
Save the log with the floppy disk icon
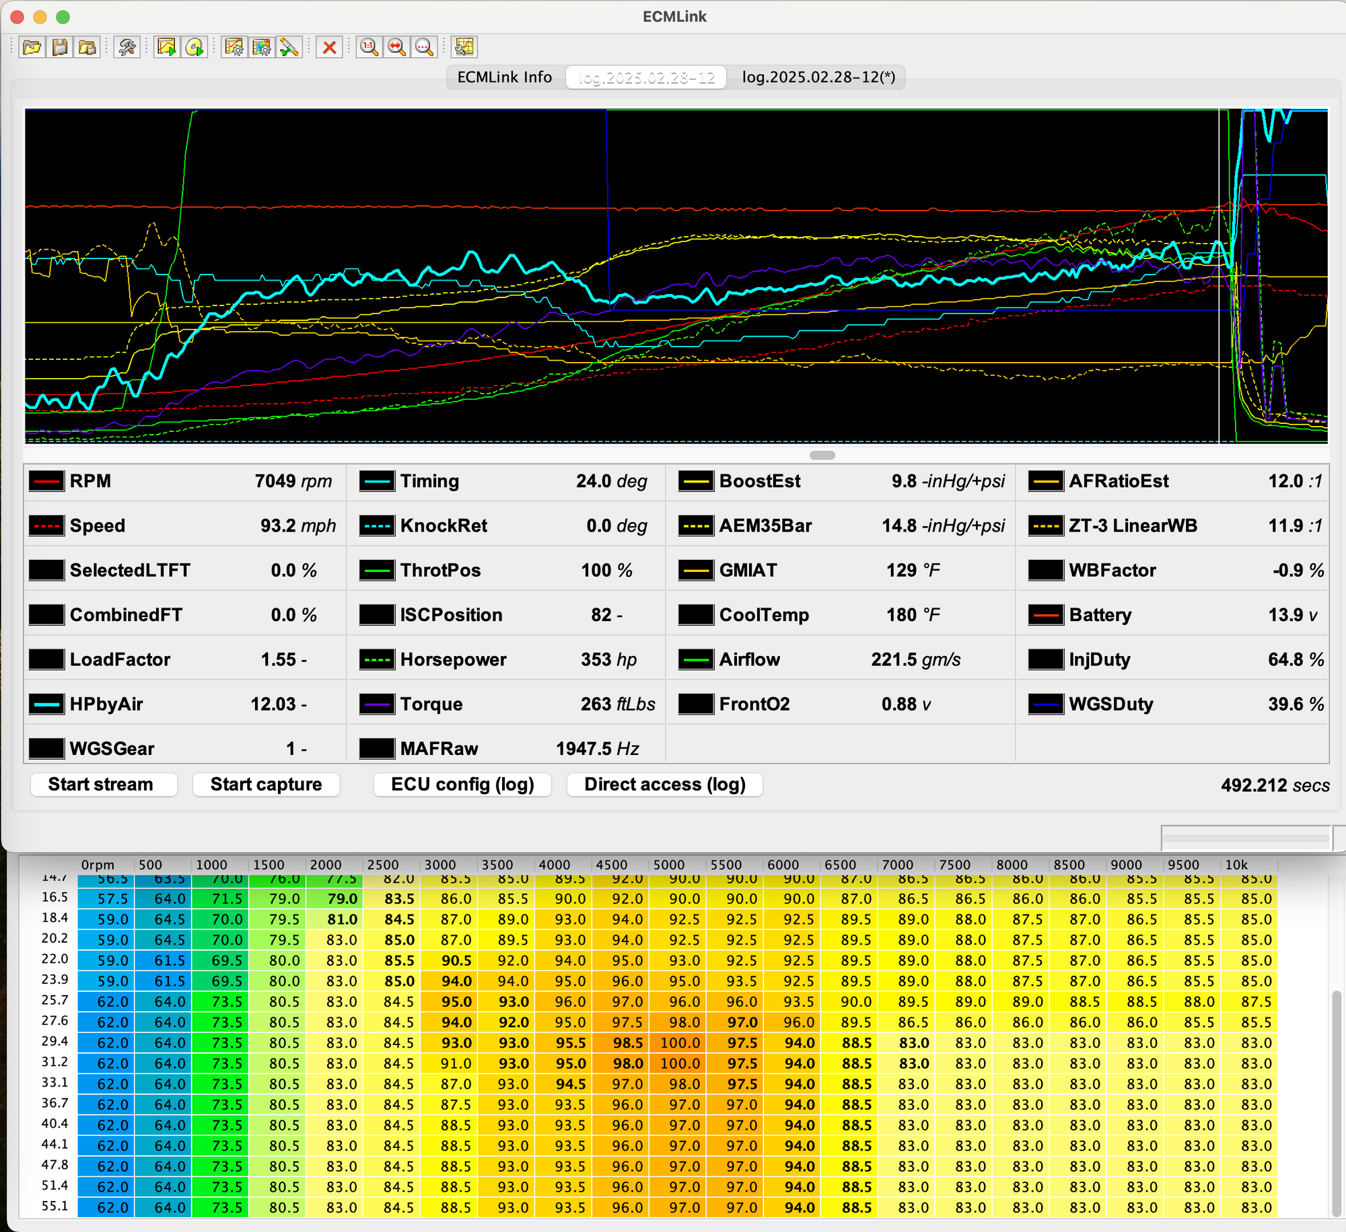[60, 47]
